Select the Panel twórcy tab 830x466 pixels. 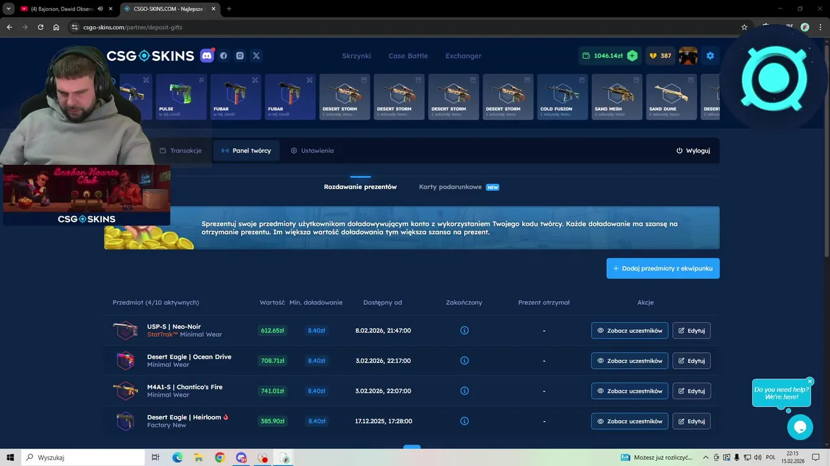(x=246, y=151)
